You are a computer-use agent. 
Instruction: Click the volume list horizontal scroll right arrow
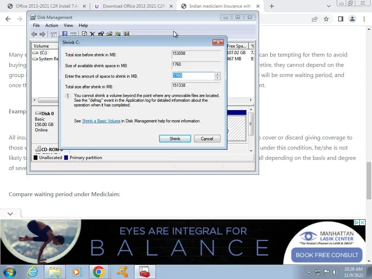[251, 100]
